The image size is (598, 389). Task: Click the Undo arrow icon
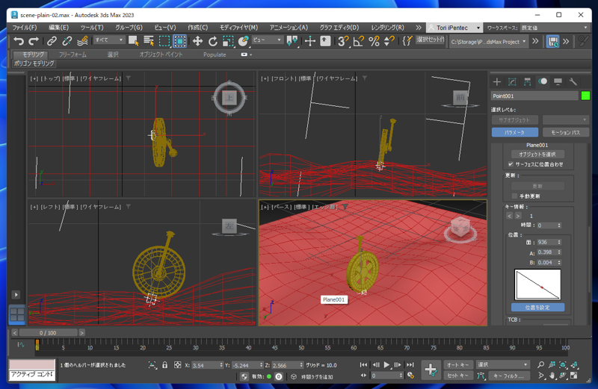tap(18, 41)
